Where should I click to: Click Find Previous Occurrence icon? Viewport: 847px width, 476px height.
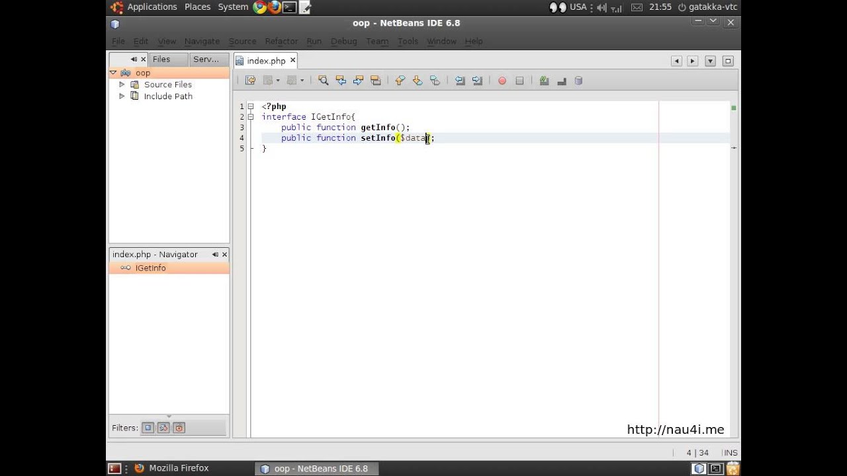tap(341, 81)
